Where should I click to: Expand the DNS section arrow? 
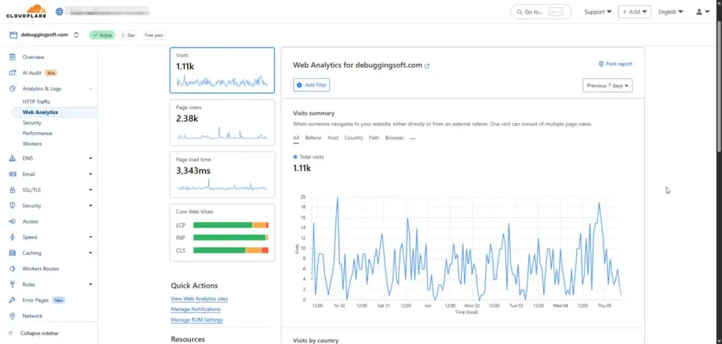(90, 158)
